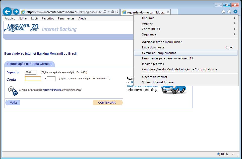Screen dimensions: 242x159
Task: Select Exibir downloads menu entry
Action: click(186, 47)
